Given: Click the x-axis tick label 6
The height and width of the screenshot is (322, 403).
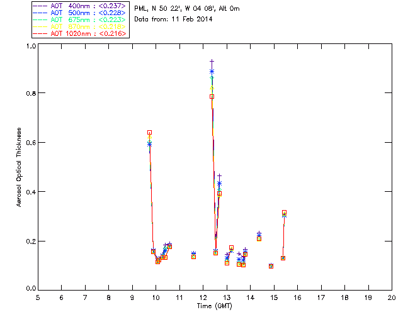Looking at the screenshot, I should pos(62,297).
